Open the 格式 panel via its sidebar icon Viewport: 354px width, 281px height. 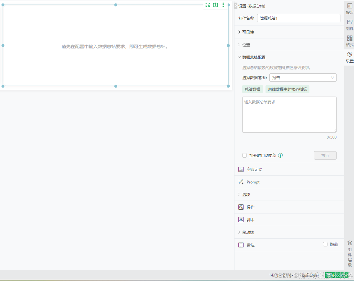(x=349, y=41)
